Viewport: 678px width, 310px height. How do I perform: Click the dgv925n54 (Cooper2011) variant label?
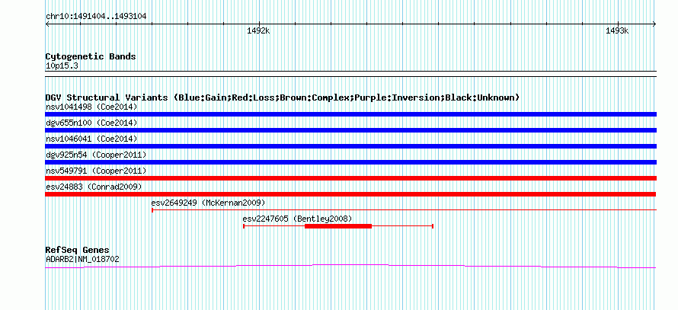click(x=96, y=155)
